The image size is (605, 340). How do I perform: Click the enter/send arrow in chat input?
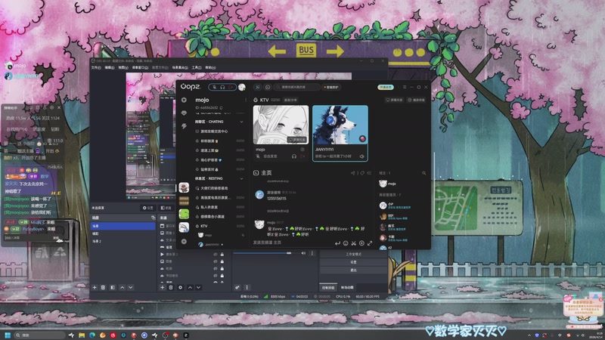pos(337,243)
